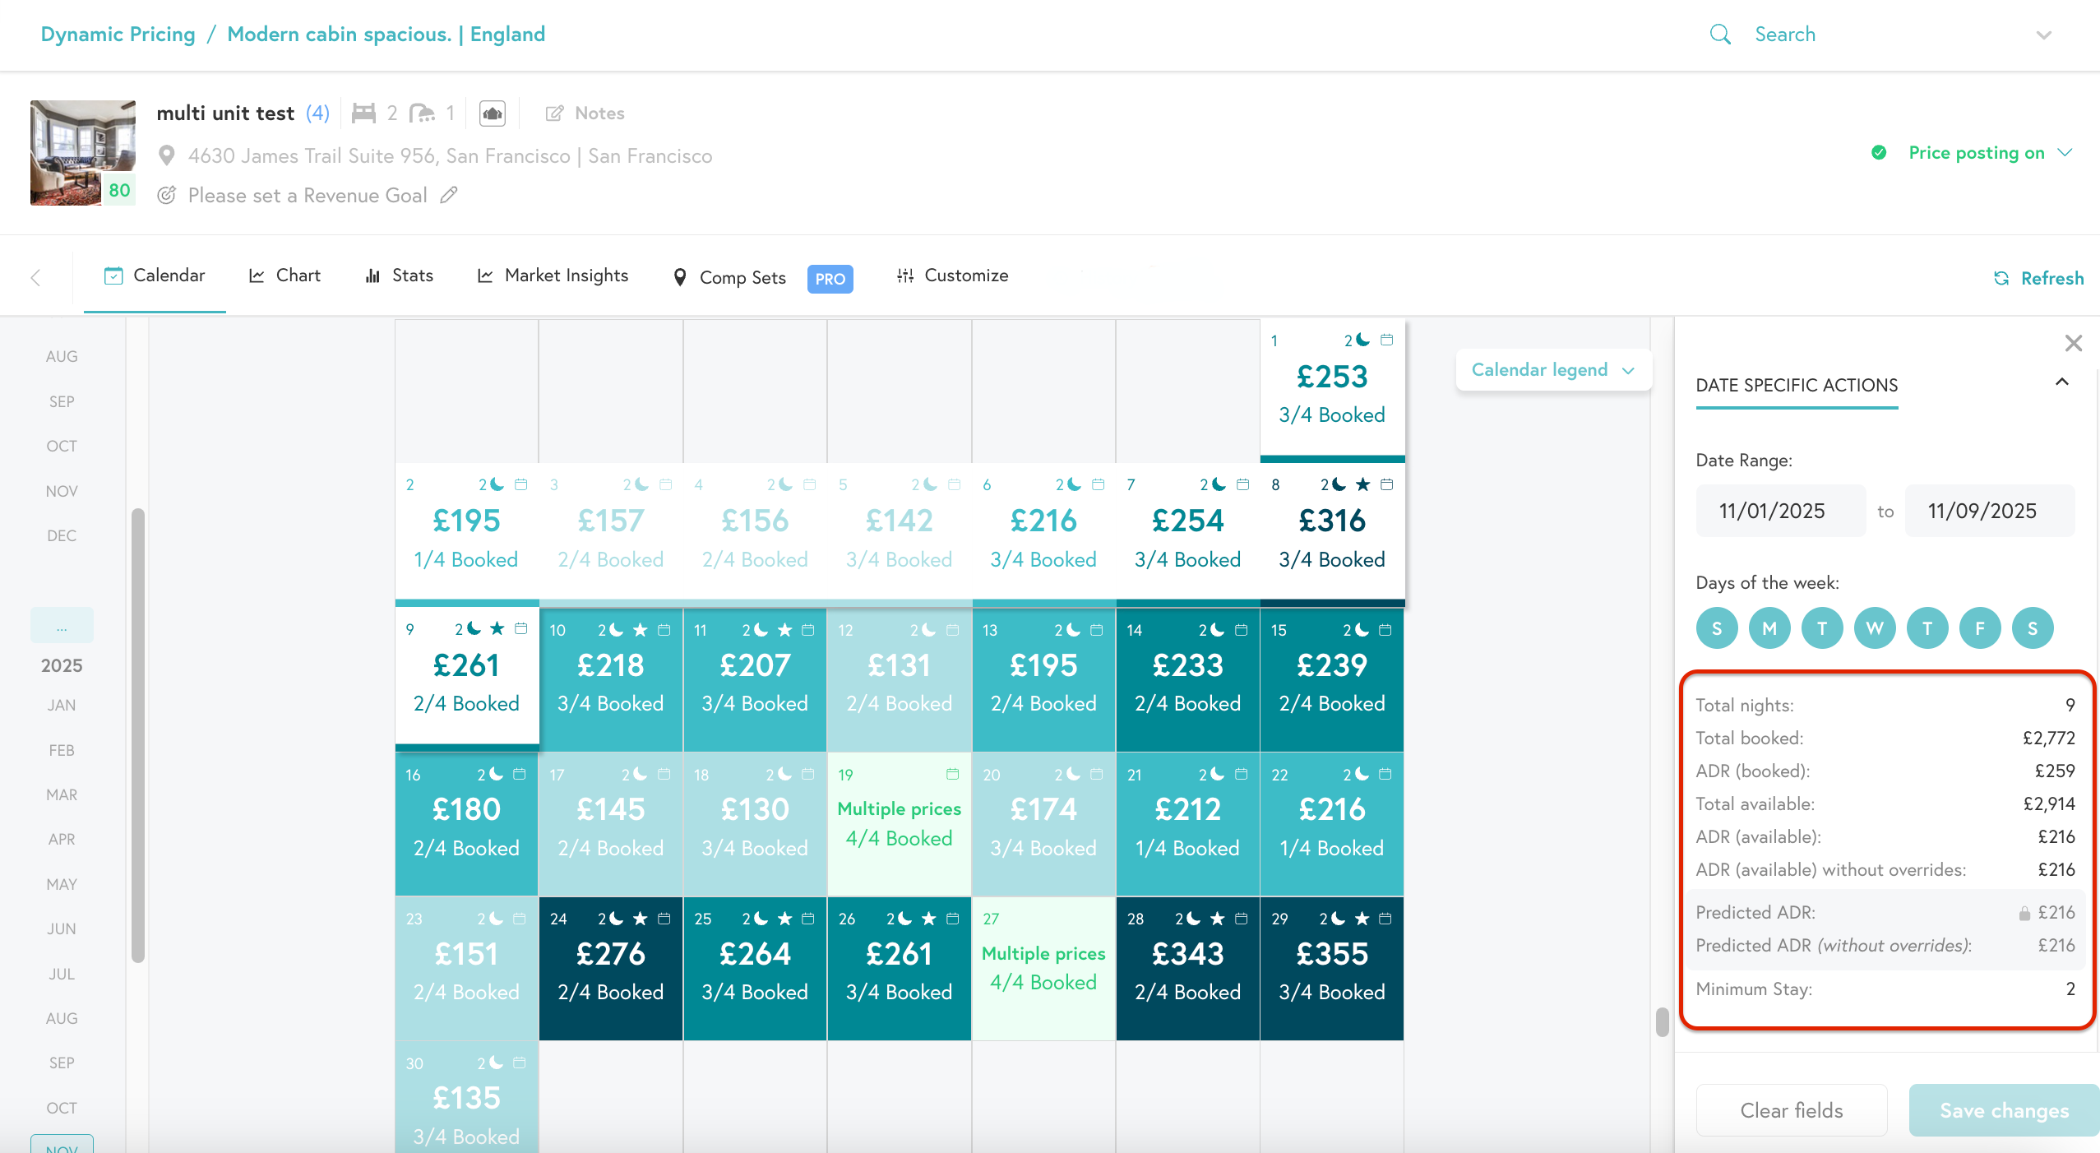Viewport: 2100px width, 1153px height.
Task: Click the lock icon beside Predicted ADR
Action: point(2024,913)
